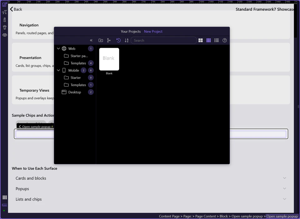Image resolution: width=300 pixels, height=219 pixels.
Task: Click the new folder icon in projects toolbar
Action: point(101,40)
